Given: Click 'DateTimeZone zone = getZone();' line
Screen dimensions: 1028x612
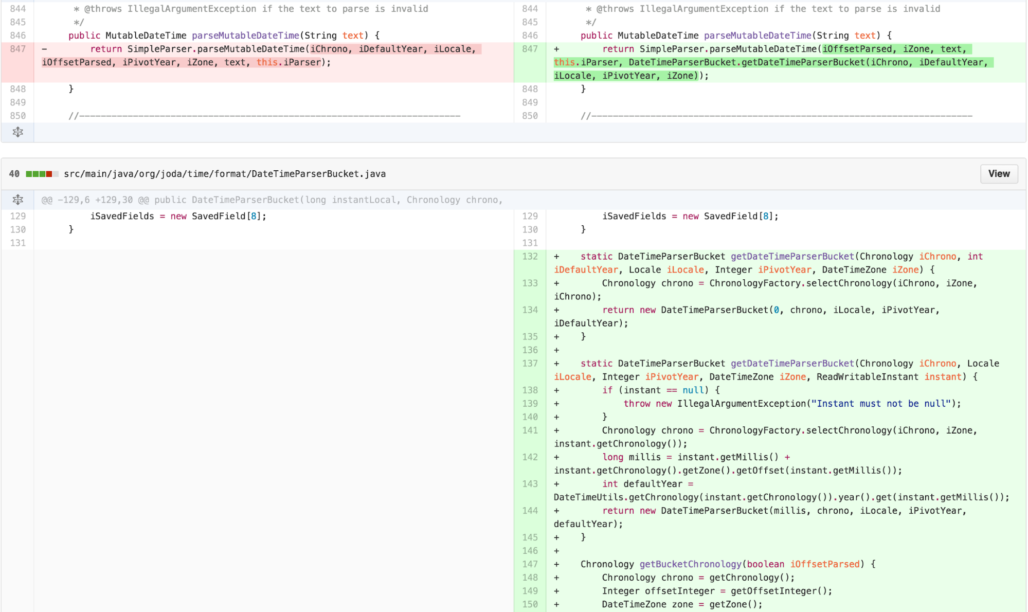Looking at the screenshot, I should click(x=682, y=604).
